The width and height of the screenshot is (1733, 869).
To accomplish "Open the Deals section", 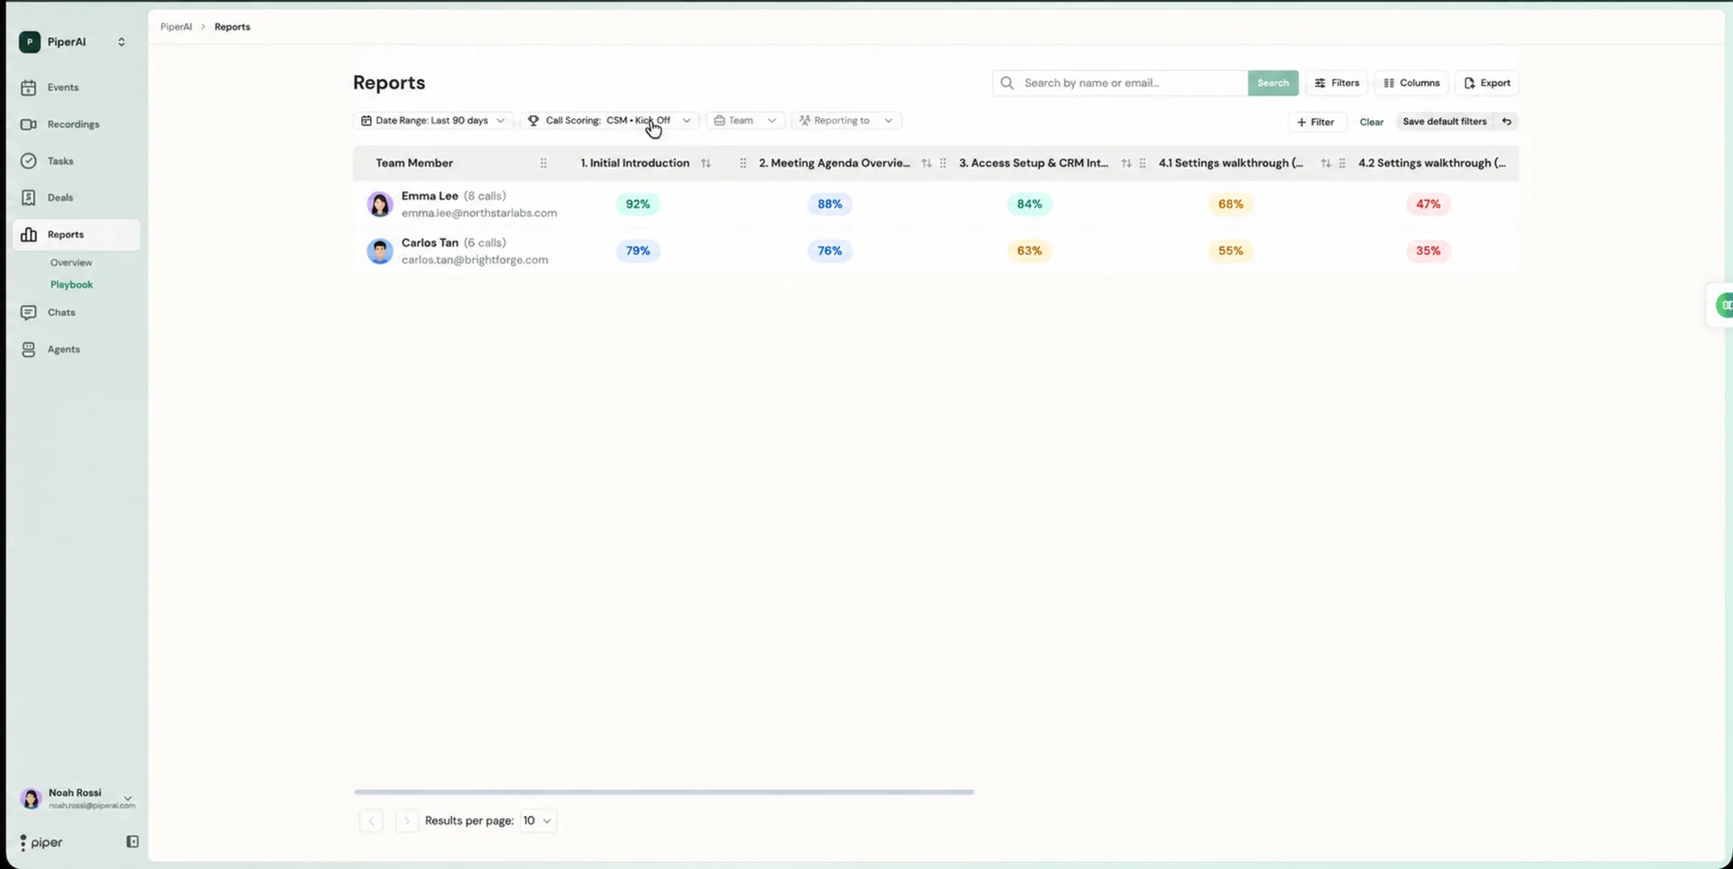I will click(76, 198).
